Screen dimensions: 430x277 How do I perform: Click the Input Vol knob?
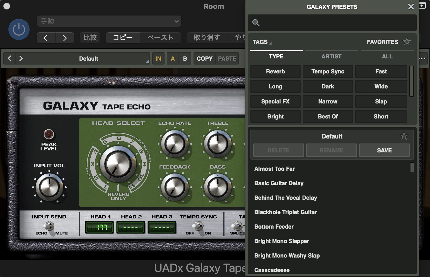49,187
